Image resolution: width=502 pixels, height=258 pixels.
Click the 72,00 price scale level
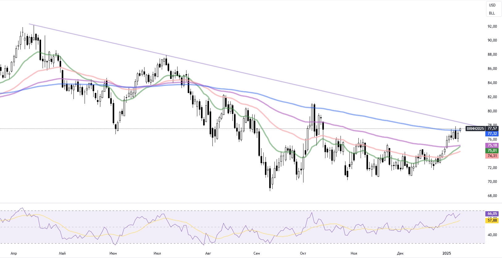point(492,168)
